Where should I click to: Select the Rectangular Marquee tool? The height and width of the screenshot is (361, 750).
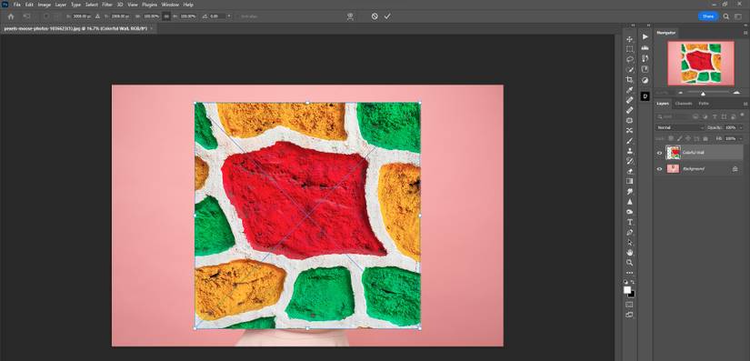[x=630, y=49]
